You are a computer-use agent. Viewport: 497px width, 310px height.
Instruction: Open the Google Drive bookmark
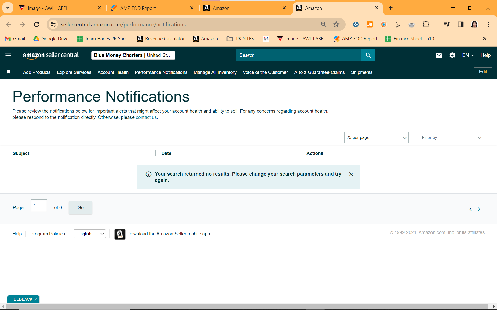click(51, 39)
